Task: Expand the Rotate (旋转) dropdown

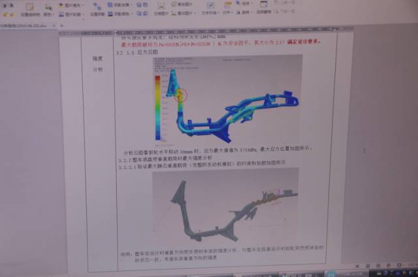Action: click(244, 12)
